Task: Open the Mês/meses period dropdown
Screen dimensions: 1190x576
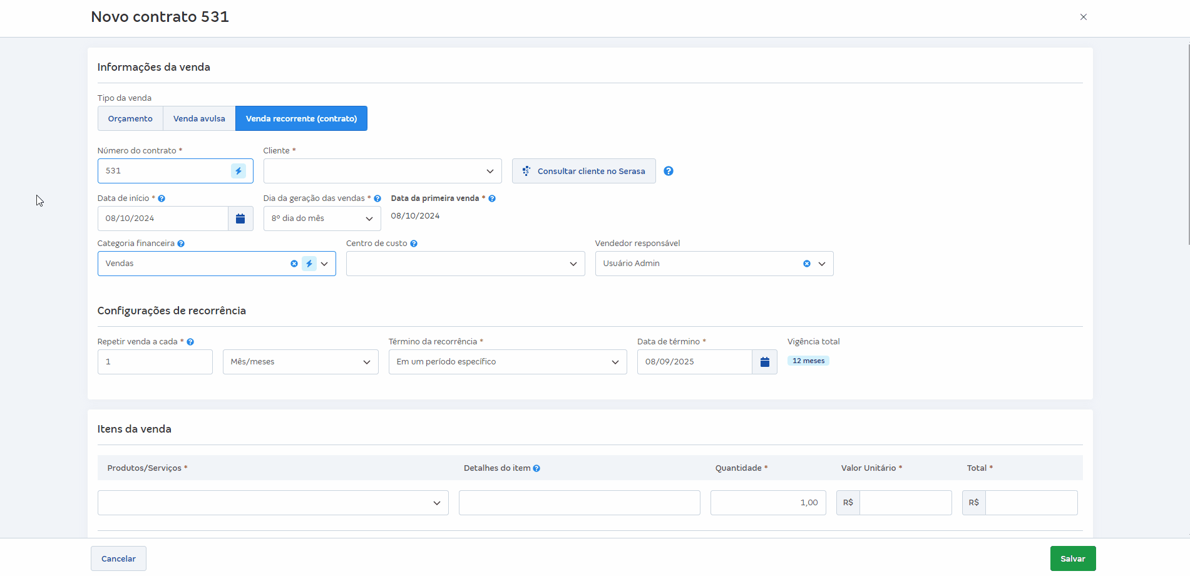Action: [300, 362]
